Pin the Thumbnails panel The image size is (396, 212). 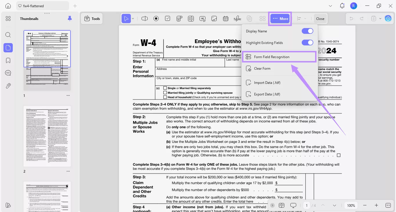tap(70, 19)
